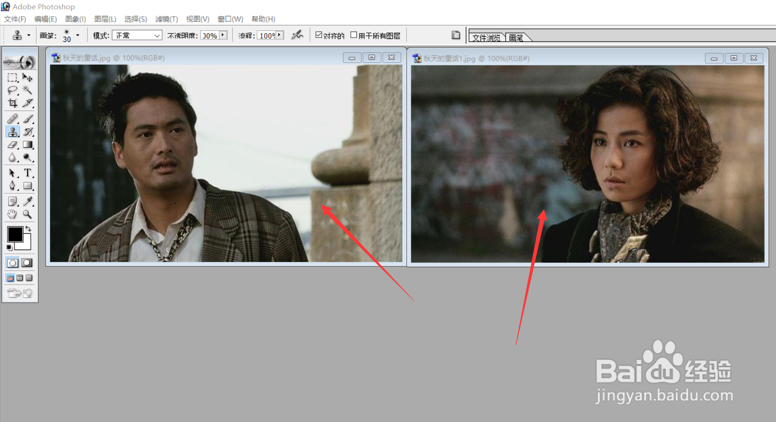This screenshot has width=776, height=422.
Task: Minimize the 秋天的童话.jpg window
Action: click(x=352, y=58)
